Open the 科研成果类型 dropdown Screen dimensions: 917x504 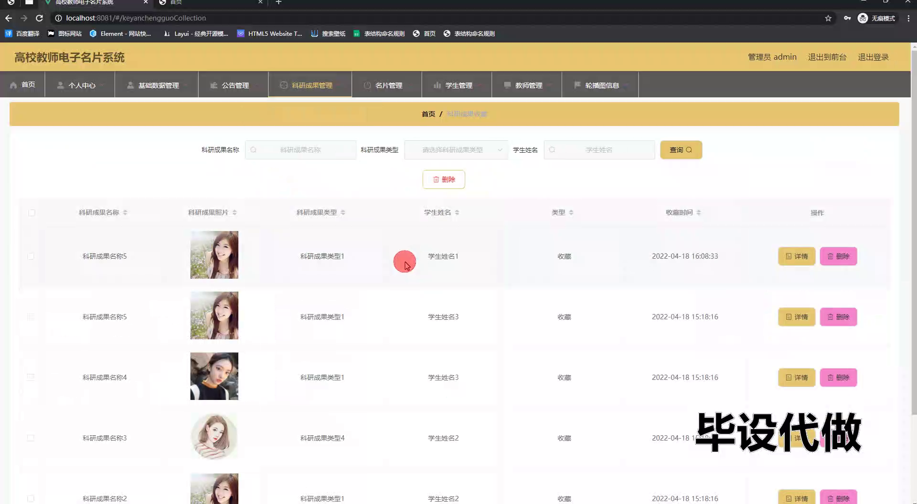(x=456, y=150)
